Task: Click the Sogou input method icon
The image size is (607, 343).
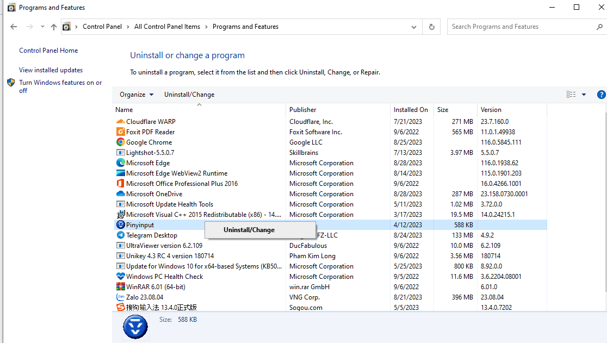Action: tap(120, 308)
